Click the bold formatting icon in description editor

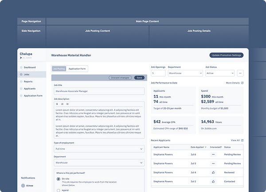click(x=57, y=104)
